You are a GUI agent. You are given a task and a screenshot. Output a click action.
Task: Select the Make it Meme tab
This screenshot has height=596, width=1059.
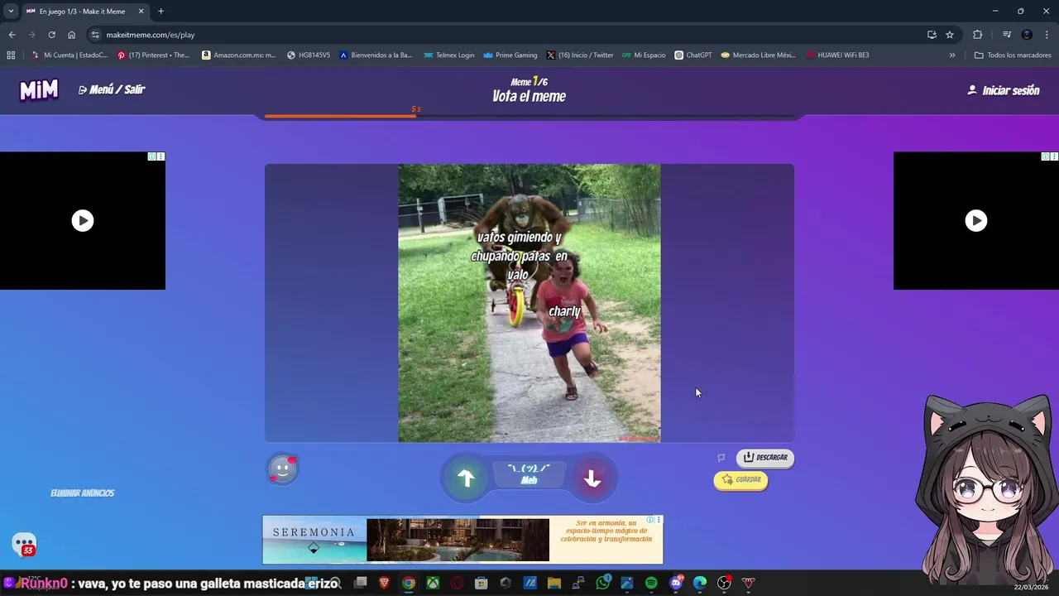(x=85, y=12)
